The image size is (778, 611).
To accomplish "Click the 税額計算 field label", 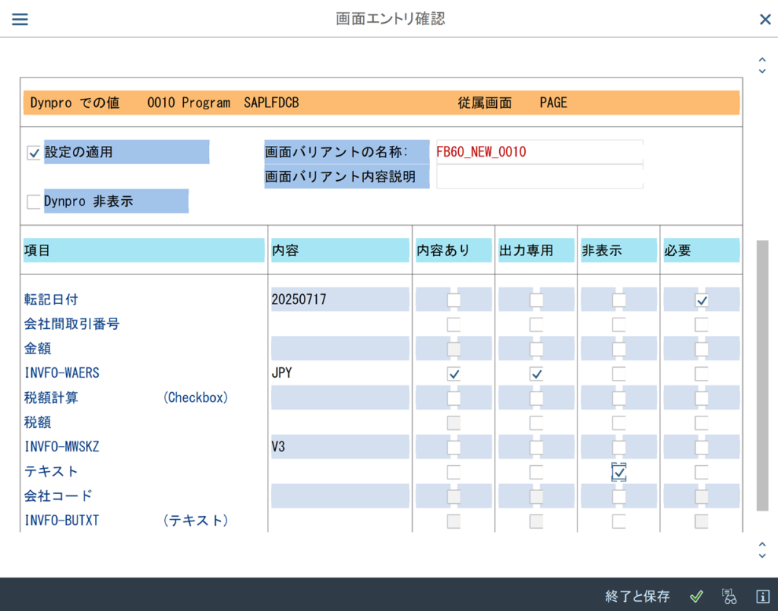I will [x=51, y=397].
